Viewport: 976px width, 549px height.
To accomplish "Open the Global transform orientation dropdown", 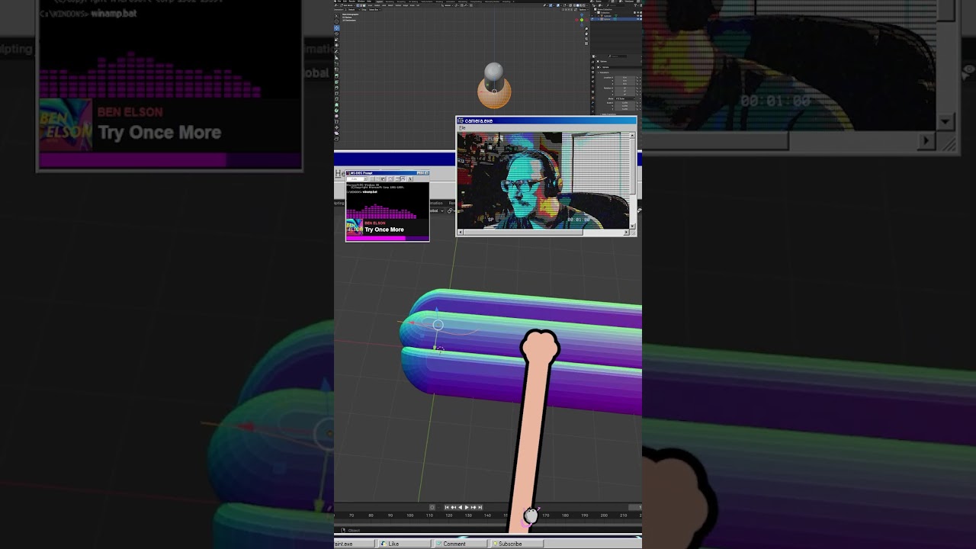I will click(448, 5).
